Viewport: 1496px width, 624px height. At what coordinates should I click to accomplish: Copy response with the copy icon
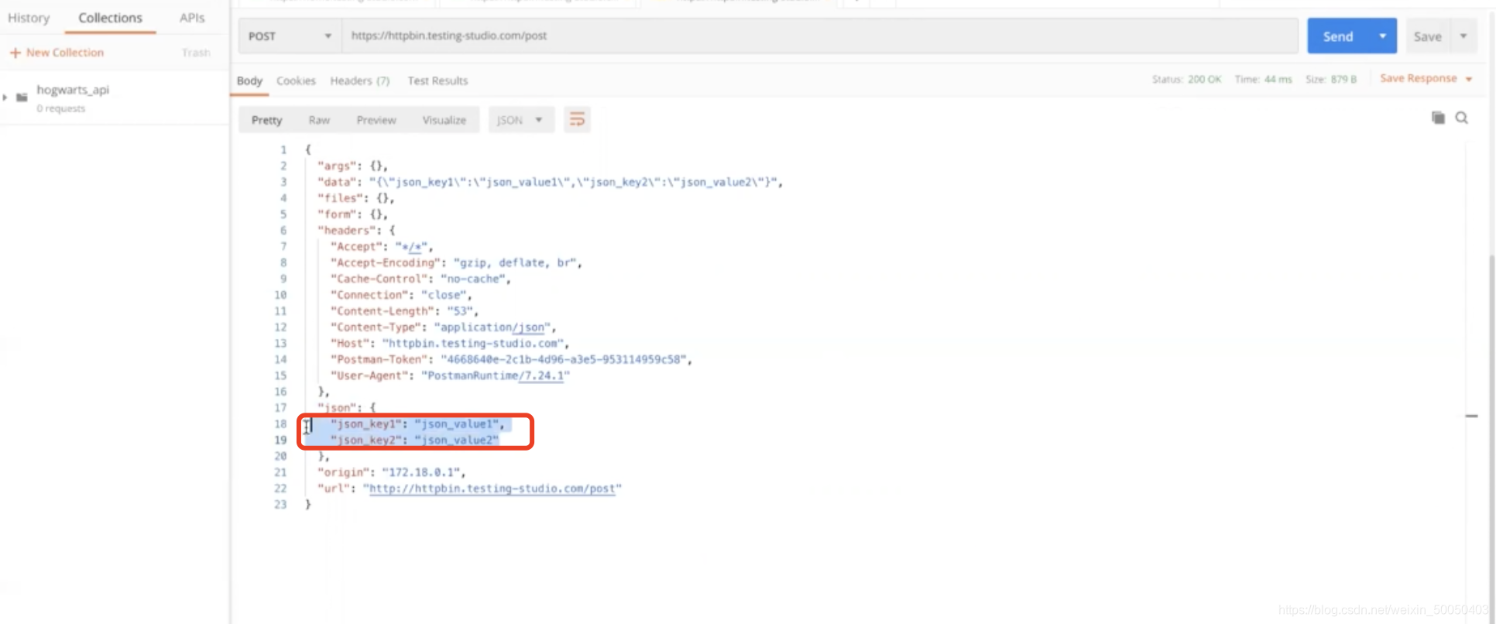coord(1438,118)
